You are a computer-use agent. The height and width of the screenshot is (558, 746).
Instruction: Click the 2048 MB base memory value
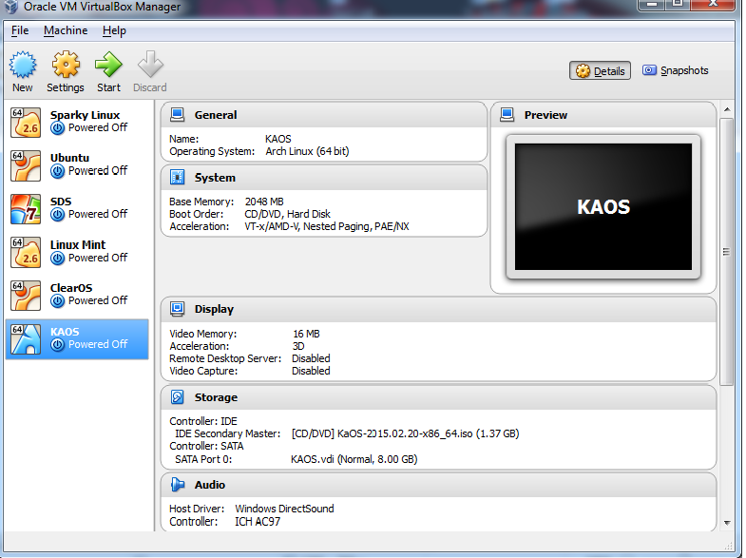pyautogui.click(x=264, y=202)
